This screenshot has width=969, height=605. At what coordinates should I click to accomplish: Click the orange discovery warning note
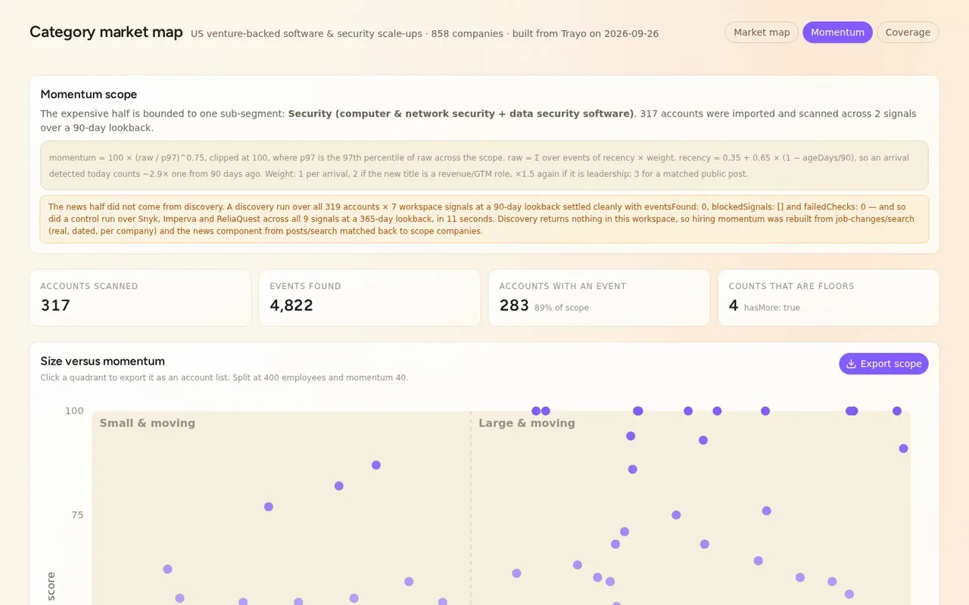coord(484,219)
